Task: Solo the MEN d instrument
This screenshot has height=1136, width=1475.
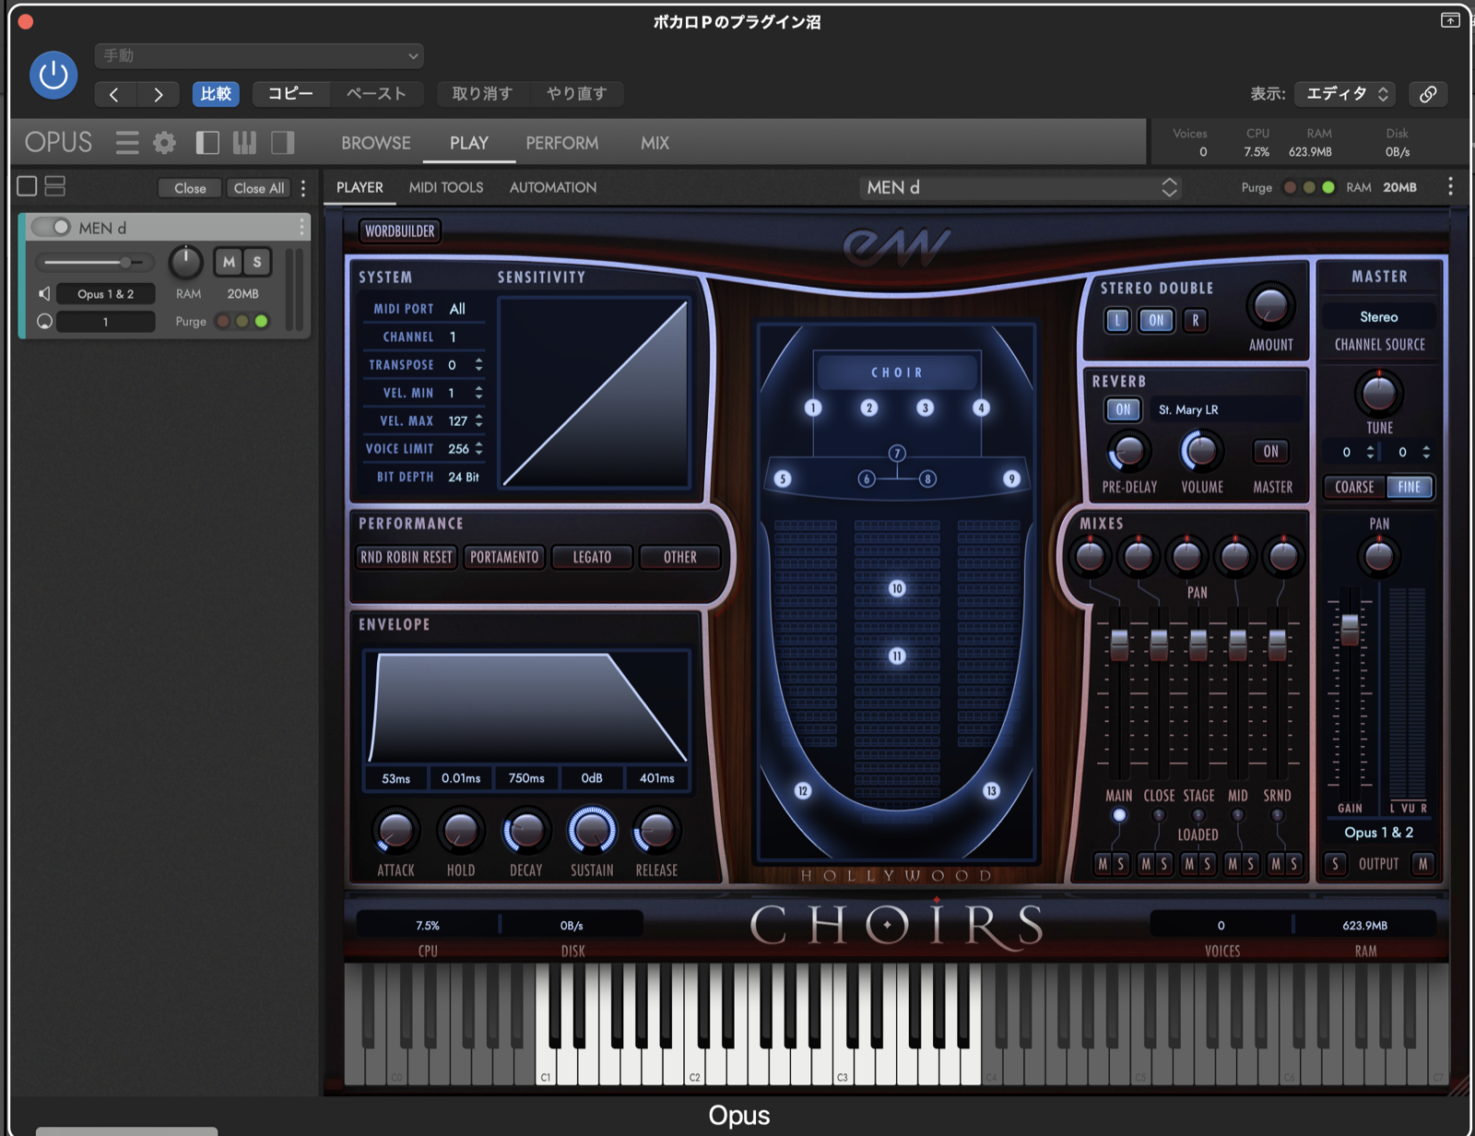Action: [257, 262]
